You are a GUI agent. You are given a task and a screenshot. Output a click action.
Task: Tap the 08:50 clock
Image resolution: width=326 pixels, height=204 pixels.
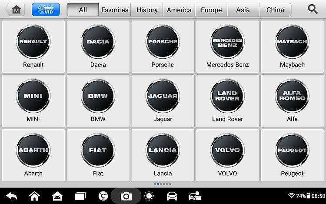(318, 196)
